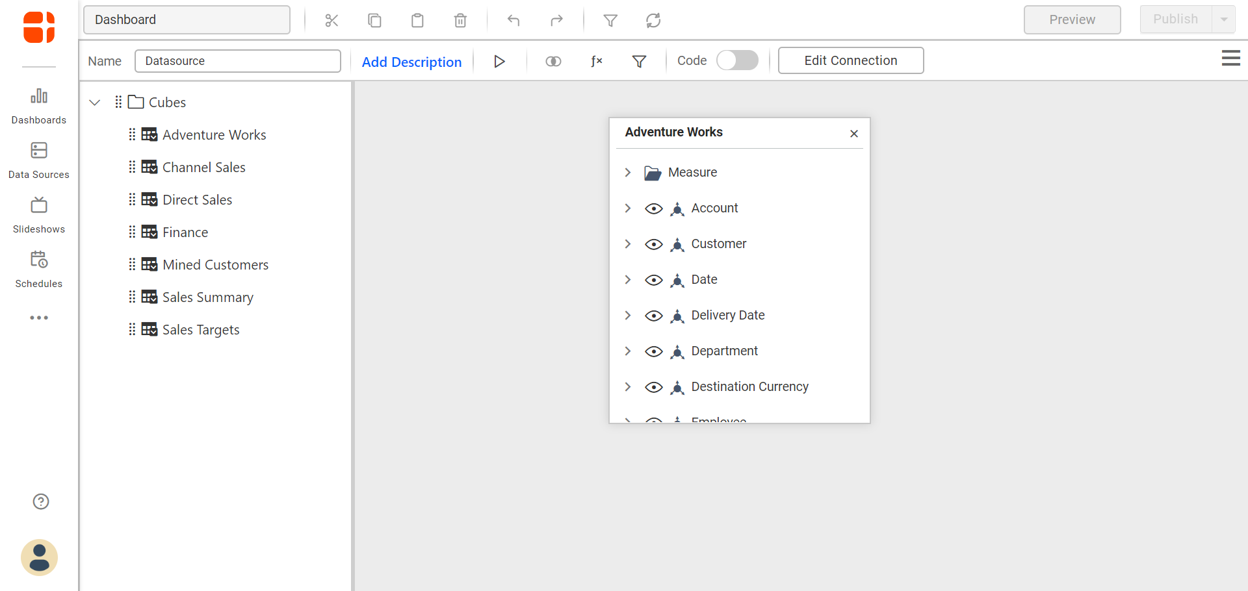
Task: Show more sidebar options (ellipsis)
Action: point(39,318)
